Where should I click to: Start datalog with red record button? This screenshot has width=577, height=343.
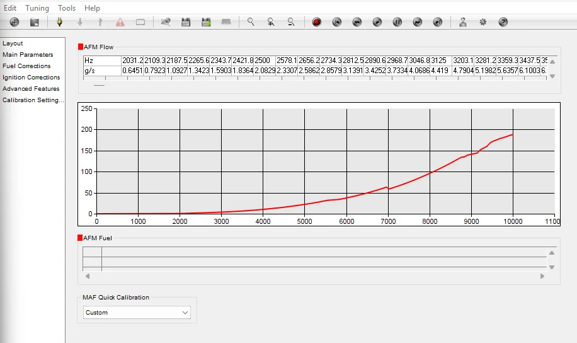316,22
